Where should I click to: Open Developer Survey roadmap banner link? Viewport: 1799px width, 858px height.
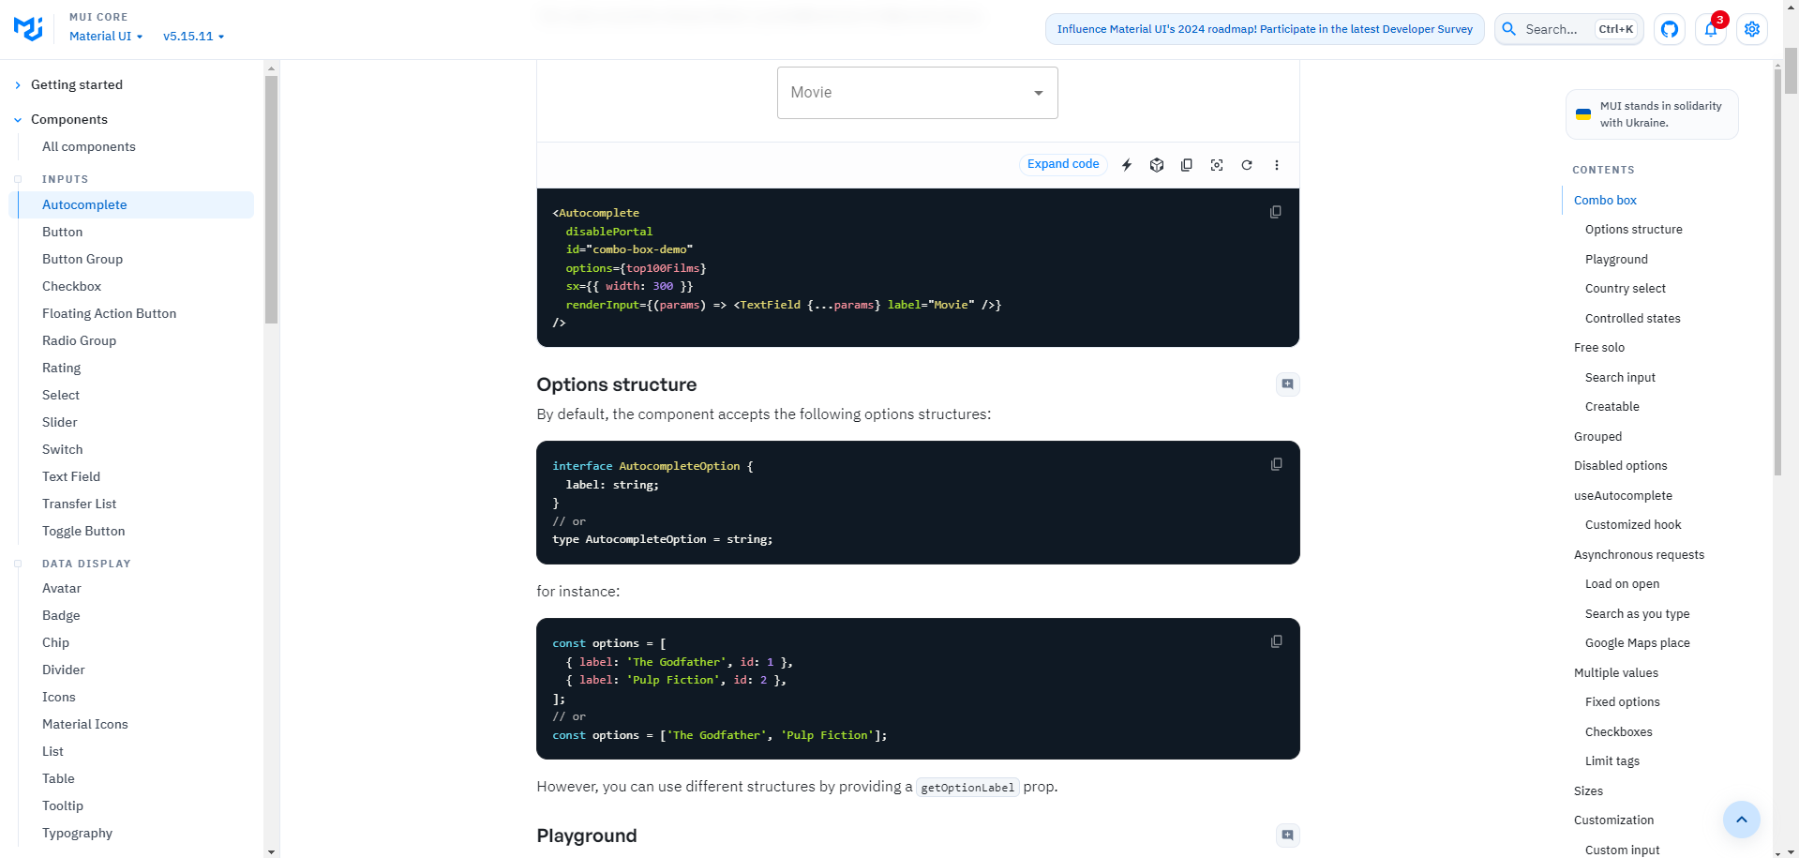click(1265, 29)
